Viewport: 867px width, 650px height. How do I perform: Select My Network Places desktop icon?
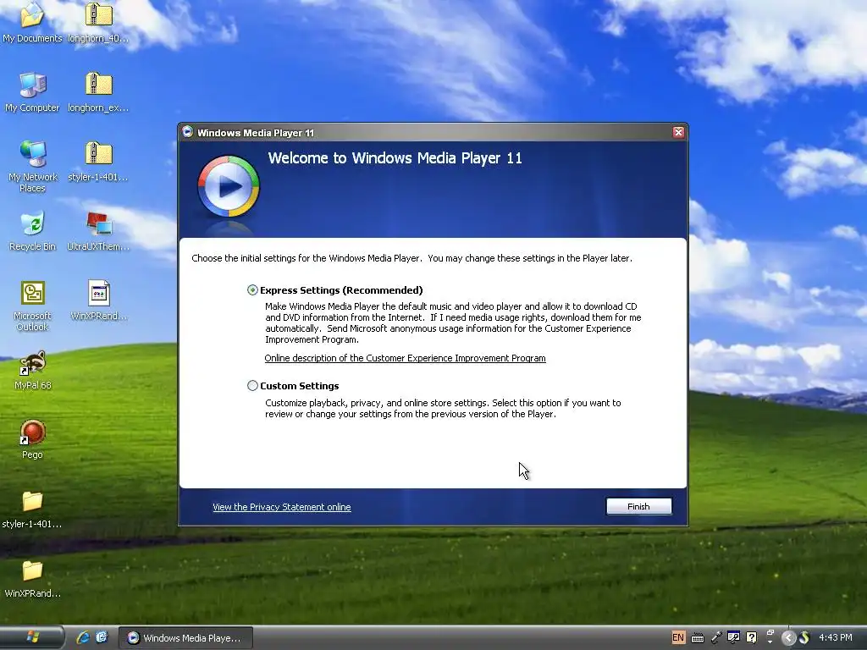[x=32, y=167]
